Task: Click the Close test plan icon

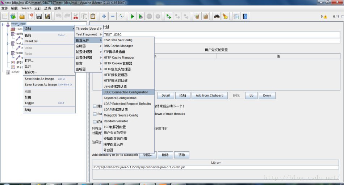Action: click(30, 16)
